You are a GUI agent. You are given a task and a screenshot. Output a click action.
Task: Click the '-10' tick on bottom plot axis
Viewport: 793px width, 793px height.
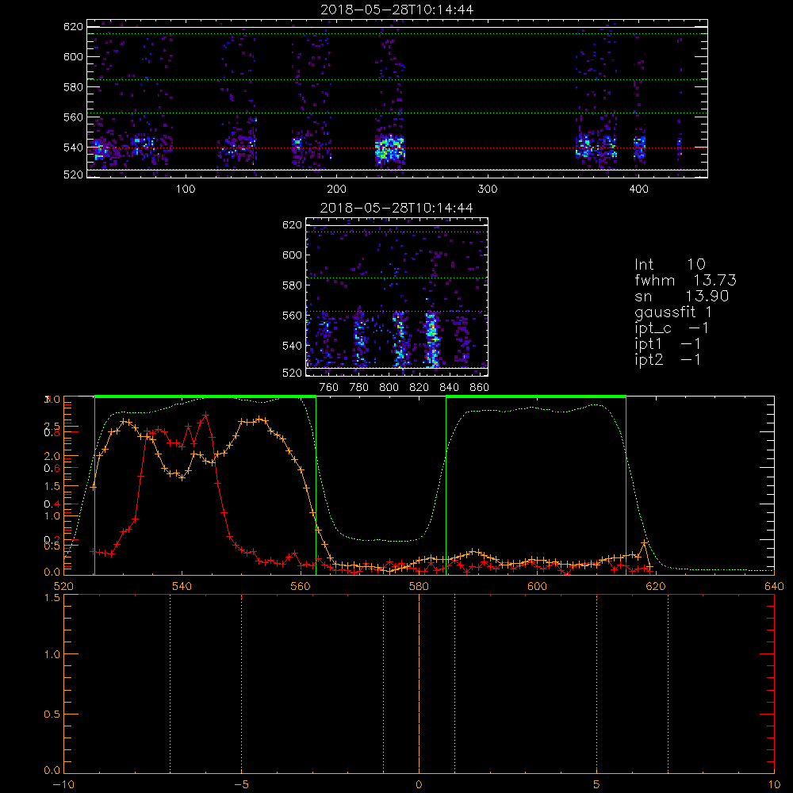point(63,785)
